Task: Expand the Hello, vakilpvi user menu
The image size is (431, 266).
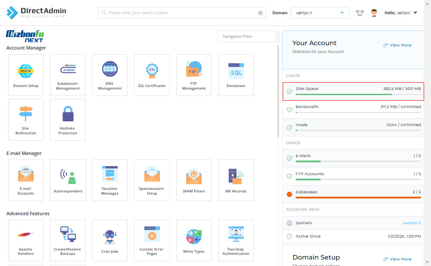Action: 401,13
